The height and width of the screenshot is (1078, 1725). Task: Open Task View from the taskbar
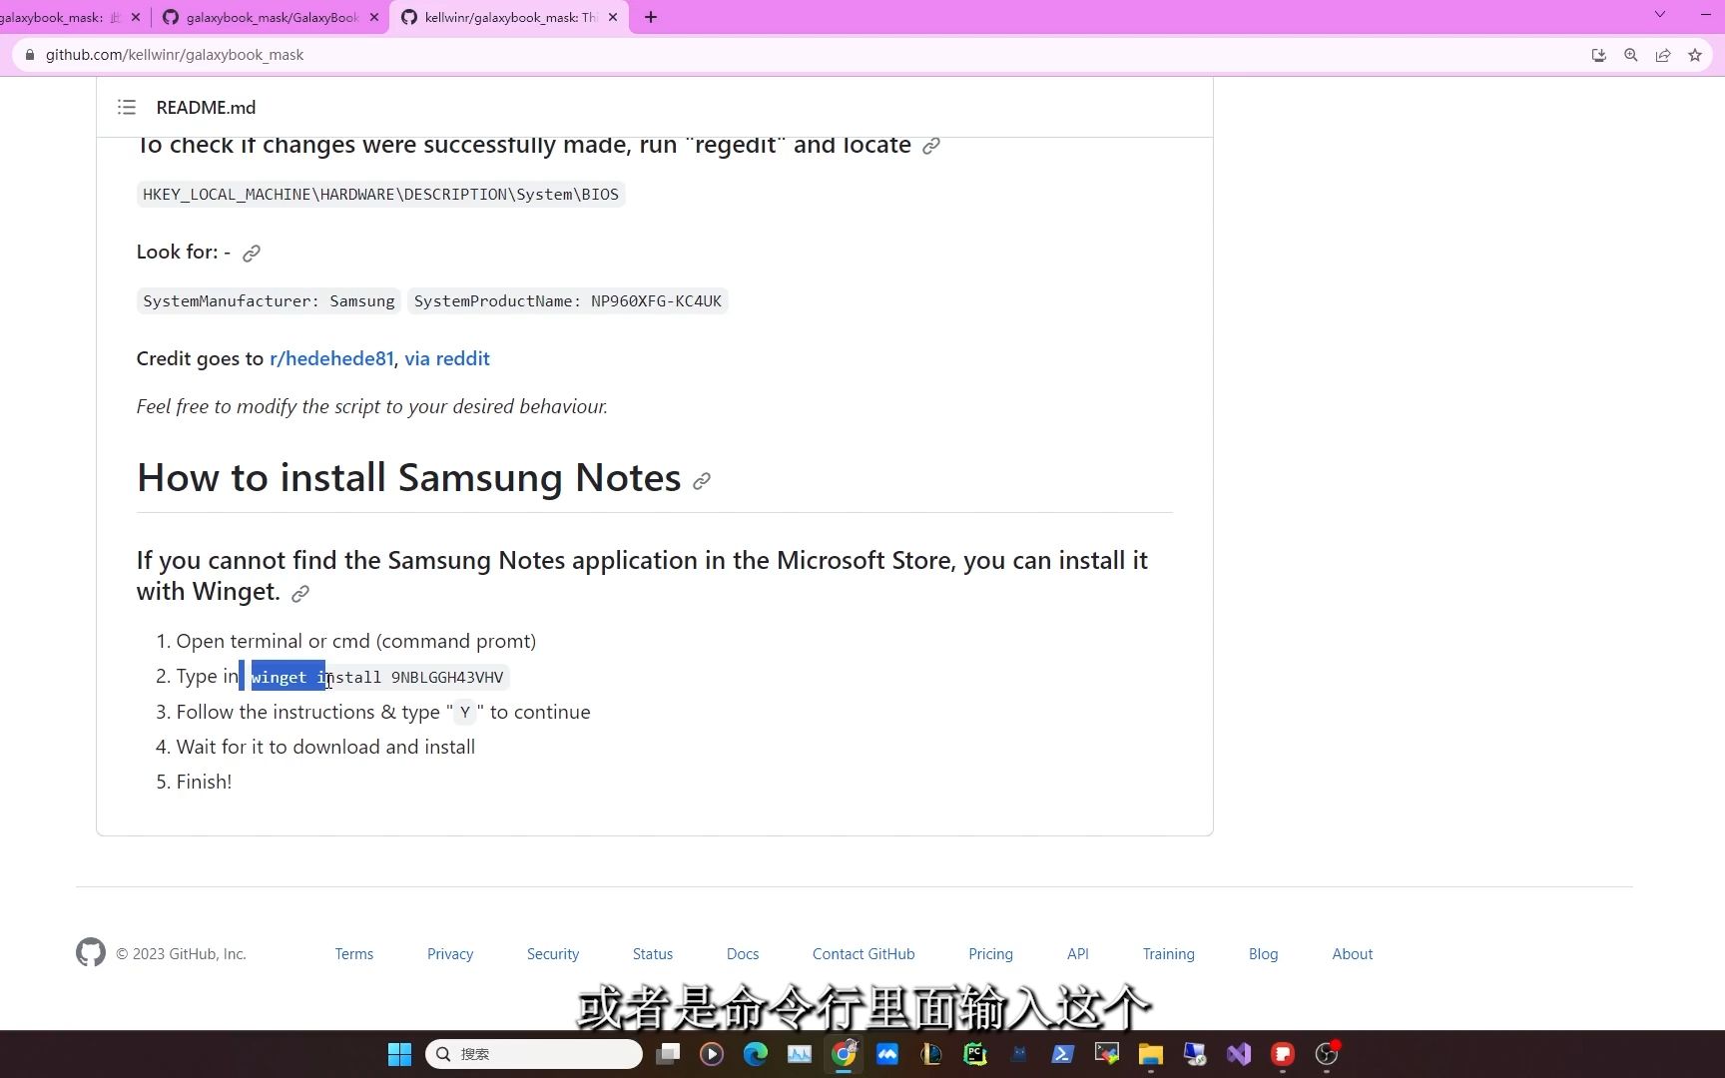point(668,1054)
